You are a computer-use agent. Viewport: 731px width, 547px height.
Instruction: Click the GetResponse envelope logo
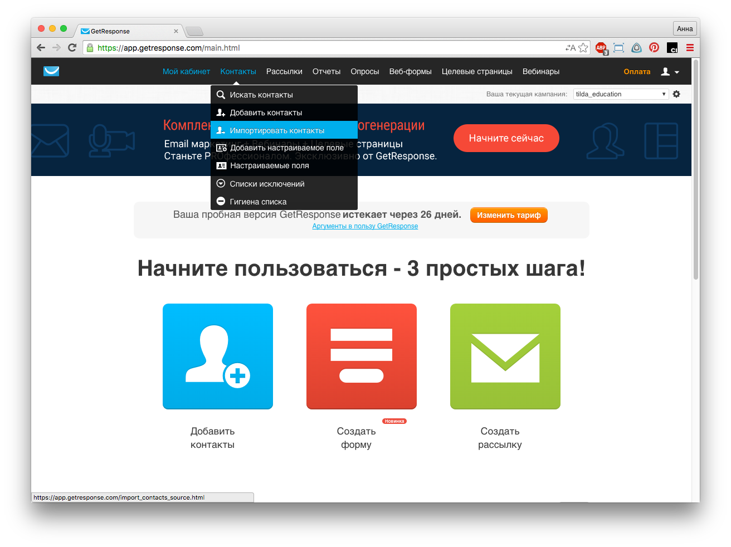point(51,71)
